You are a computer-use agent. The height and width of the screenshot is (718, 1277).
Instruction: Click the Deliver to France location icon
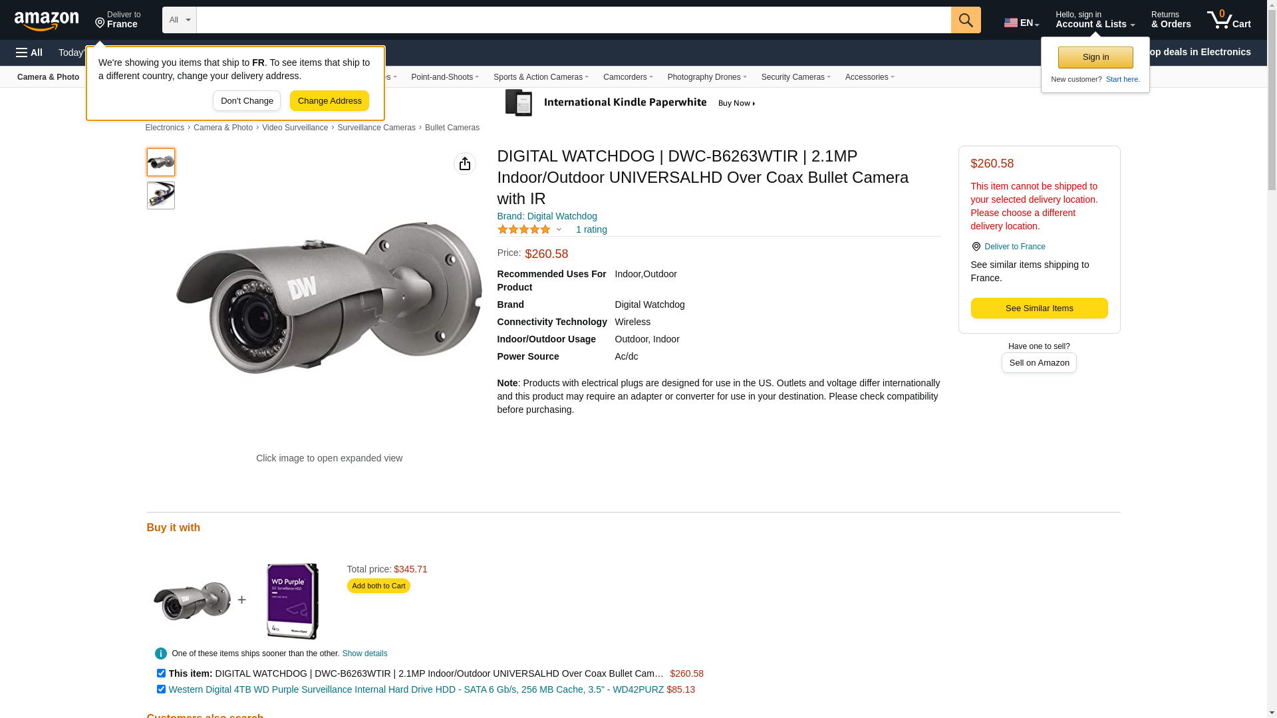tap(976, 247)
